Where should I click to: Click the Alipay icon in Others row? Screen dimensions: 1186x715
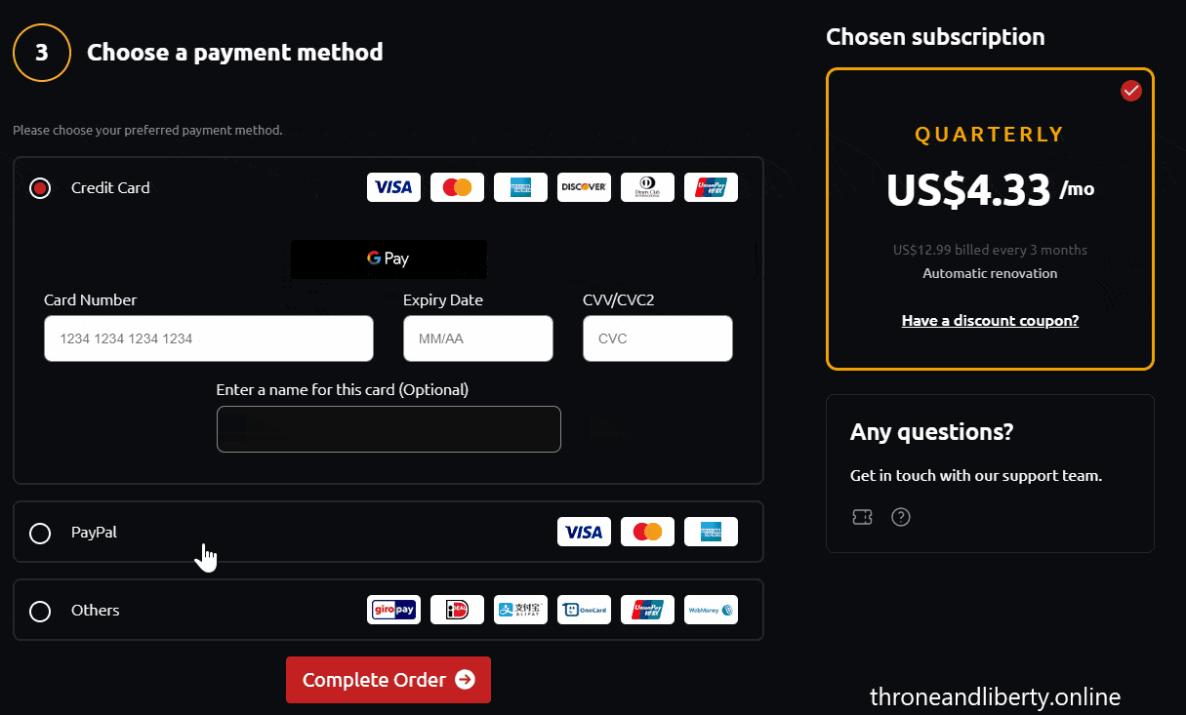(x=520, y=610)
